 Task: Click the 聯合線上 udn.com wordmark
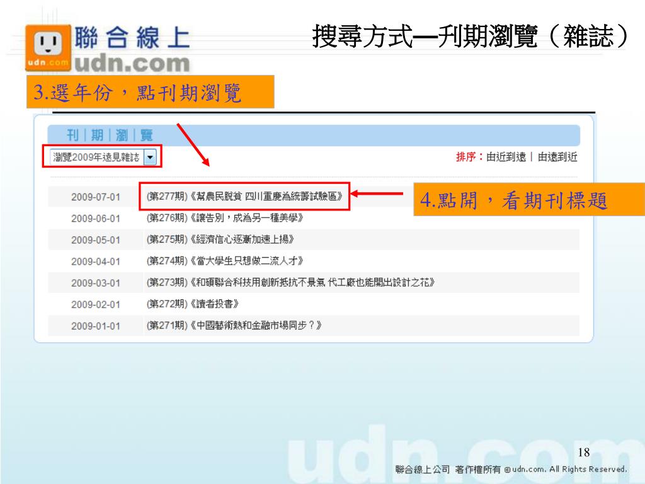(132, 49)
